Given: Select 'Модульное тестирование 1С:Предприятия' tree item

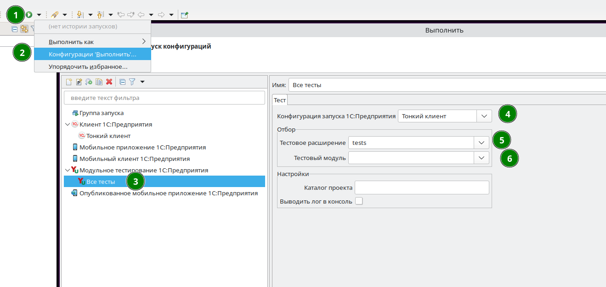Looking at the screenshot, I should 143,170.
